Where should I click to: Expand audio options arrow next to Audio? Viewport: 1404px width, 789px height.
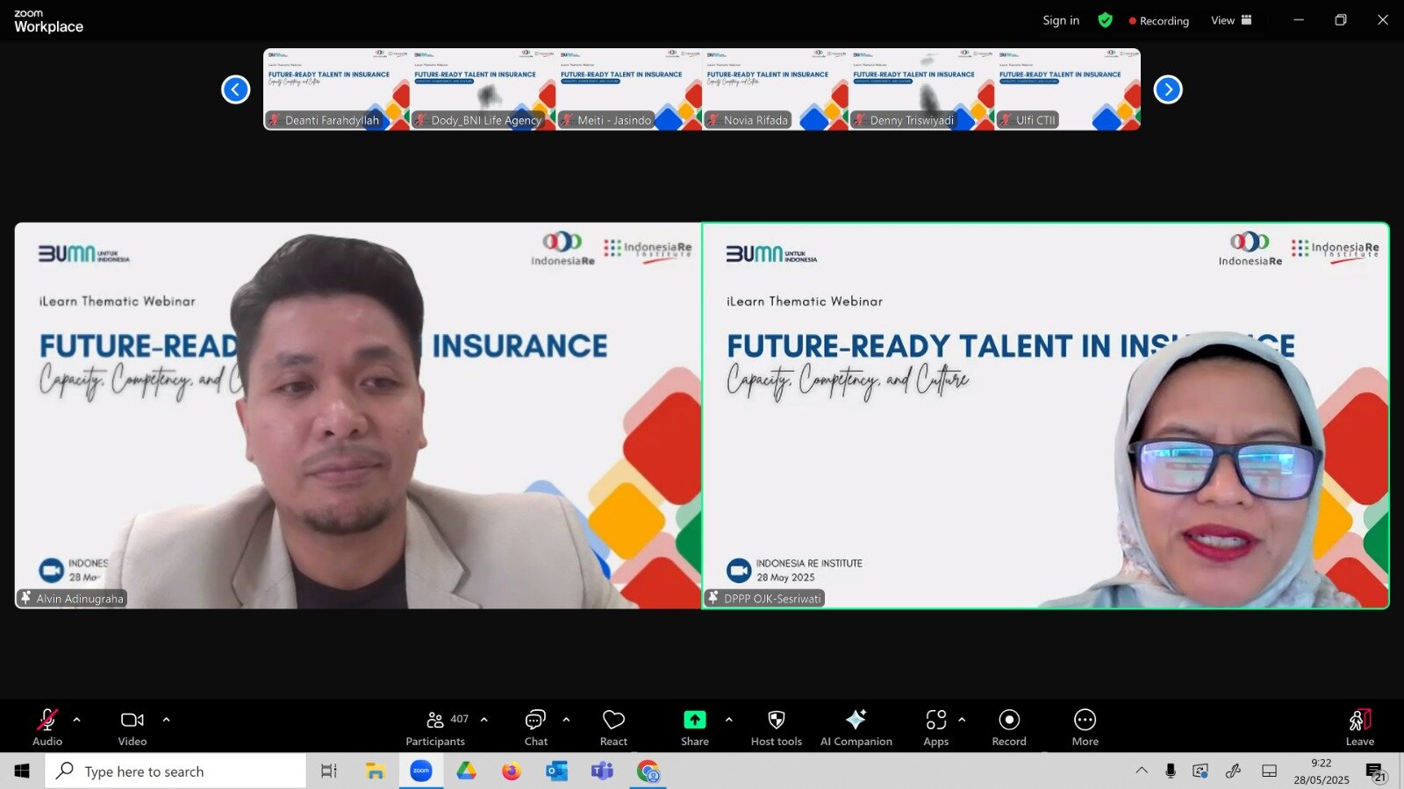coord(77,720)
